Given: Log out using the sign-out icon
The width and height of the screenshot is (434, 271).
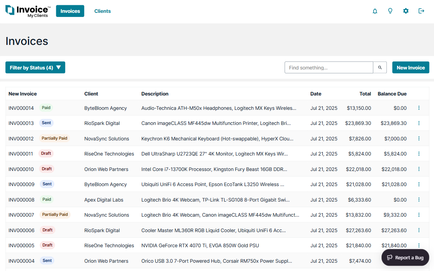Looking at the screenshot, I should [x=421, y=11].
